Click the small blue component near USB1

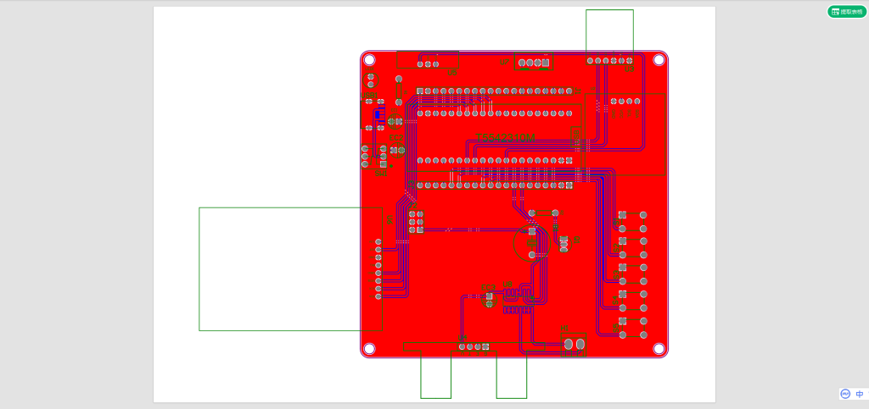(378, 113)
